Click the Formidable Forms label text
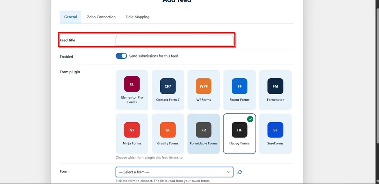 204,143
